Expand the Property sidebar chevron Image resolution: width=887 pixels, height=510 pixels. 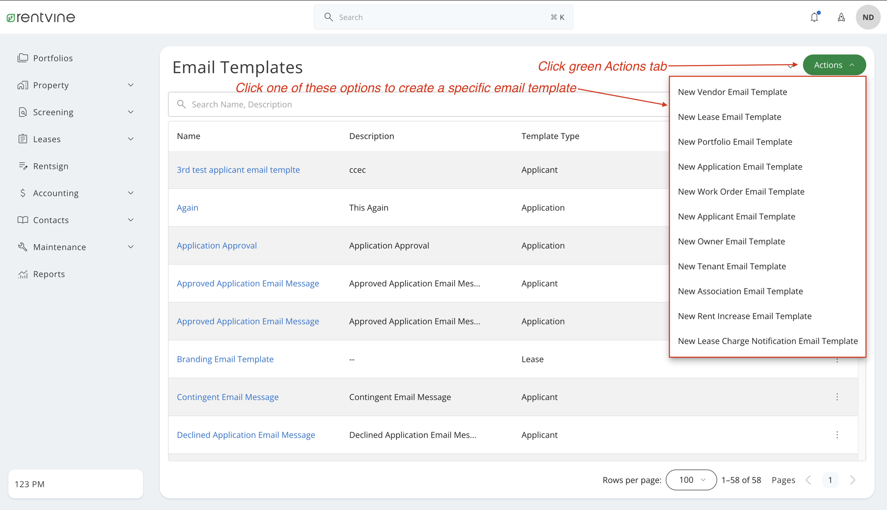(131, 85)
